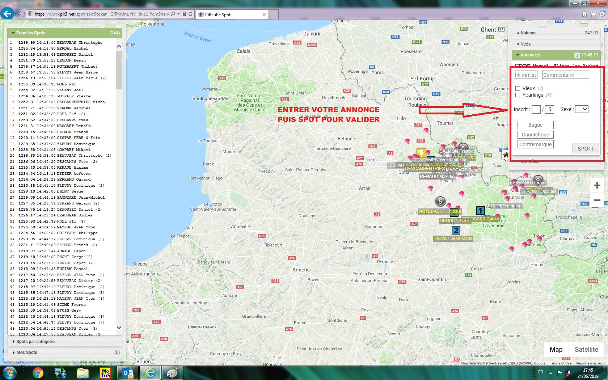
Task: Click the download arrow icon in Annonces header
Action: (577, 55)
